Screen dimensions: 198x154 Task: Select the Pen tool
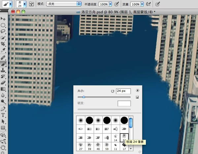(x=3, y=109)
